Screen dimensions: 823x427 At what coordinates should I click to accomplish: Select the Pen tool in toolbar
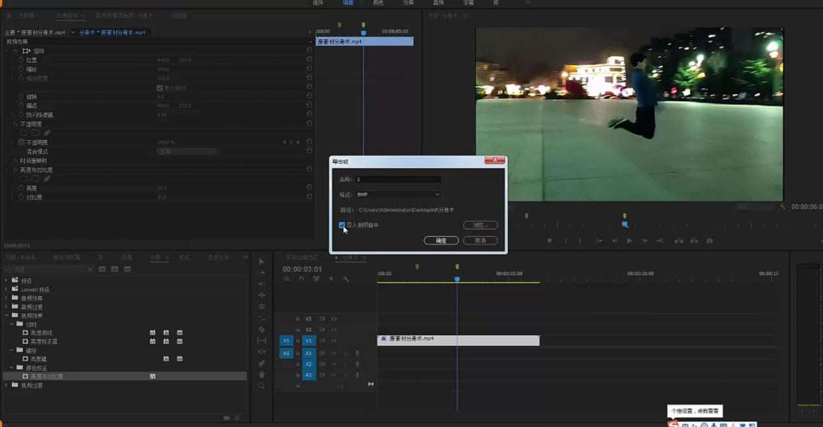pyautogui.click(x=261, y=364)
